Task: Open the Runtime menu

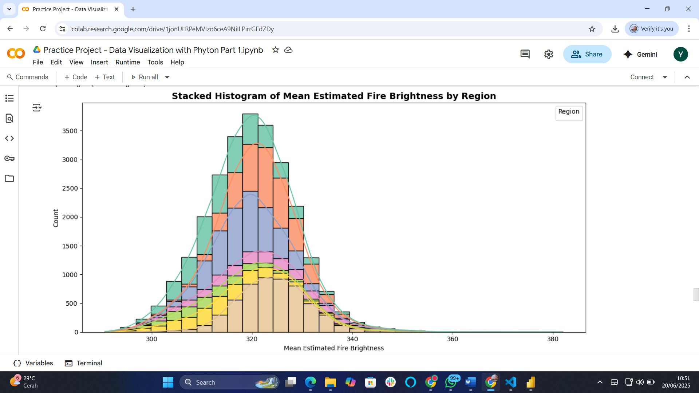Action: pos(127,62)
